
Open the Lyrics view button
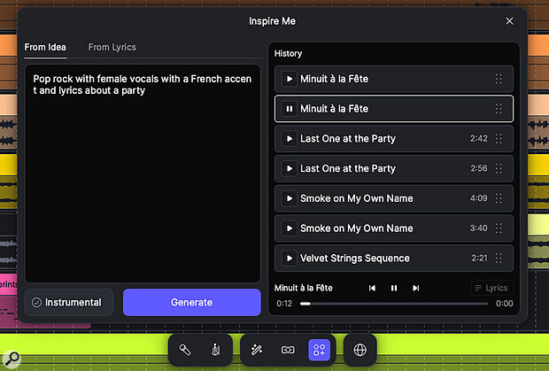coord(491,288)
